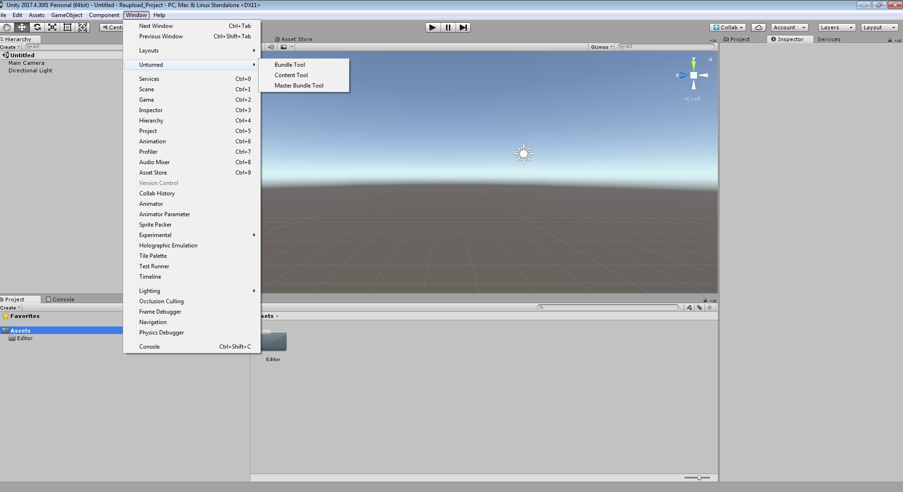Open Project panel options menu icon
This screenshot has height=492, width=903.
coord(714,301)
